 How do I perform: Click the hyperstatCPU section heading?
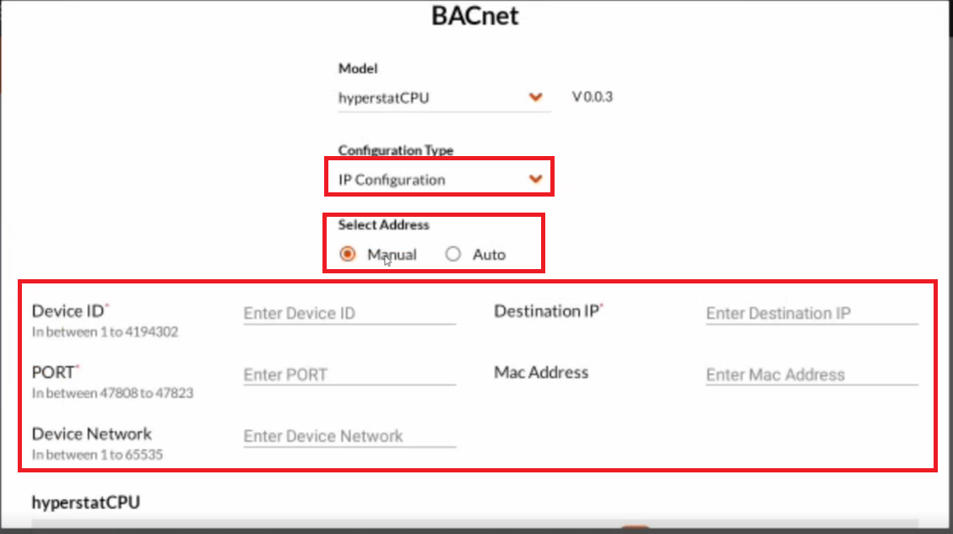click(86, 503)
